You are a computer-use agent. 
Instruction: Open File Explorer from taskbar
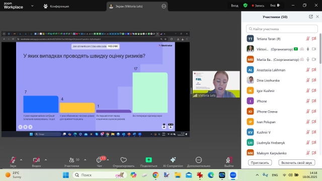178,175
